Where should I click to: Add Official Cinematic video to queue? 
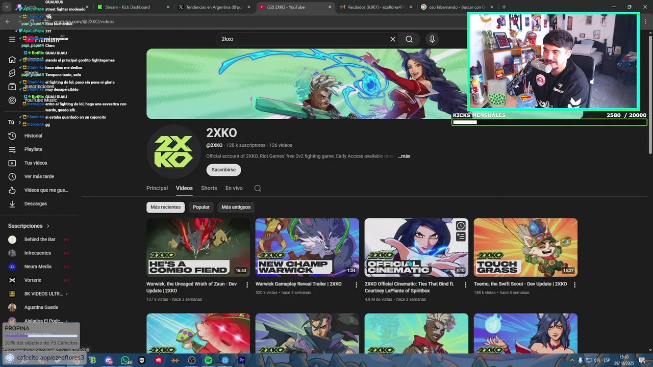461,237
